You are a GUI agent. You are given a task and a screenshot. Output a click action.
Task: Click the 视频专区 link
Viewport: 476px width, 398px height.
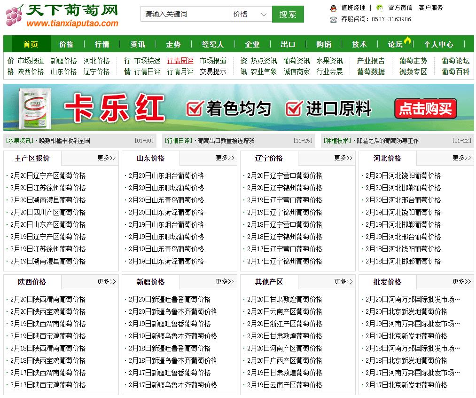pos(413,72)
